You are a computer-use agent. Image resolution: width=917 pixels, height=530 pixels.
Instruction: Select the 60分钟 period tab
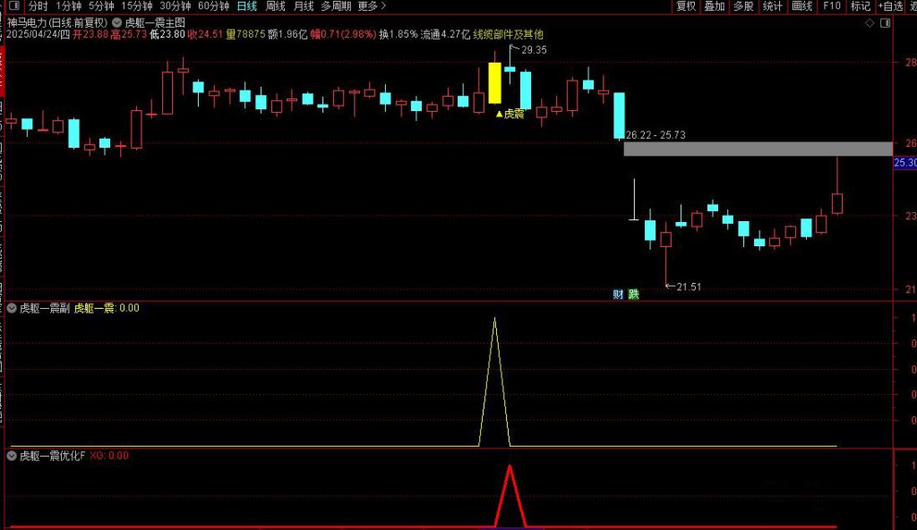pos(213,6)
